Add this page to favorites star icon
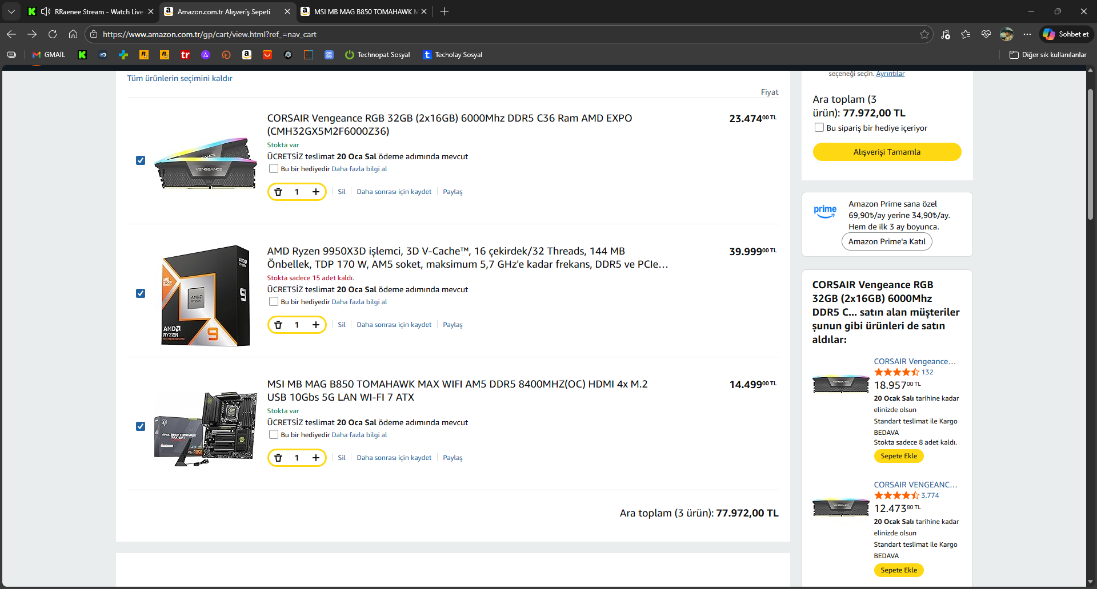The width and height of the screenshot is (1097, 589). click(x=924, y=34)
